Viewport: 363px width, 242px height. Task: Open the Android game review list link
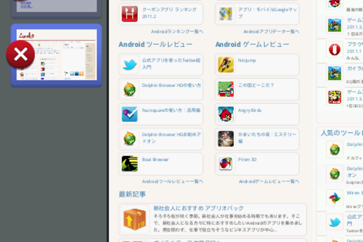point(269,181)
